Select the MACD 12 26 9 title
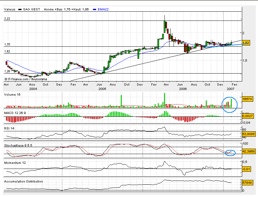 tap(15, 113)
